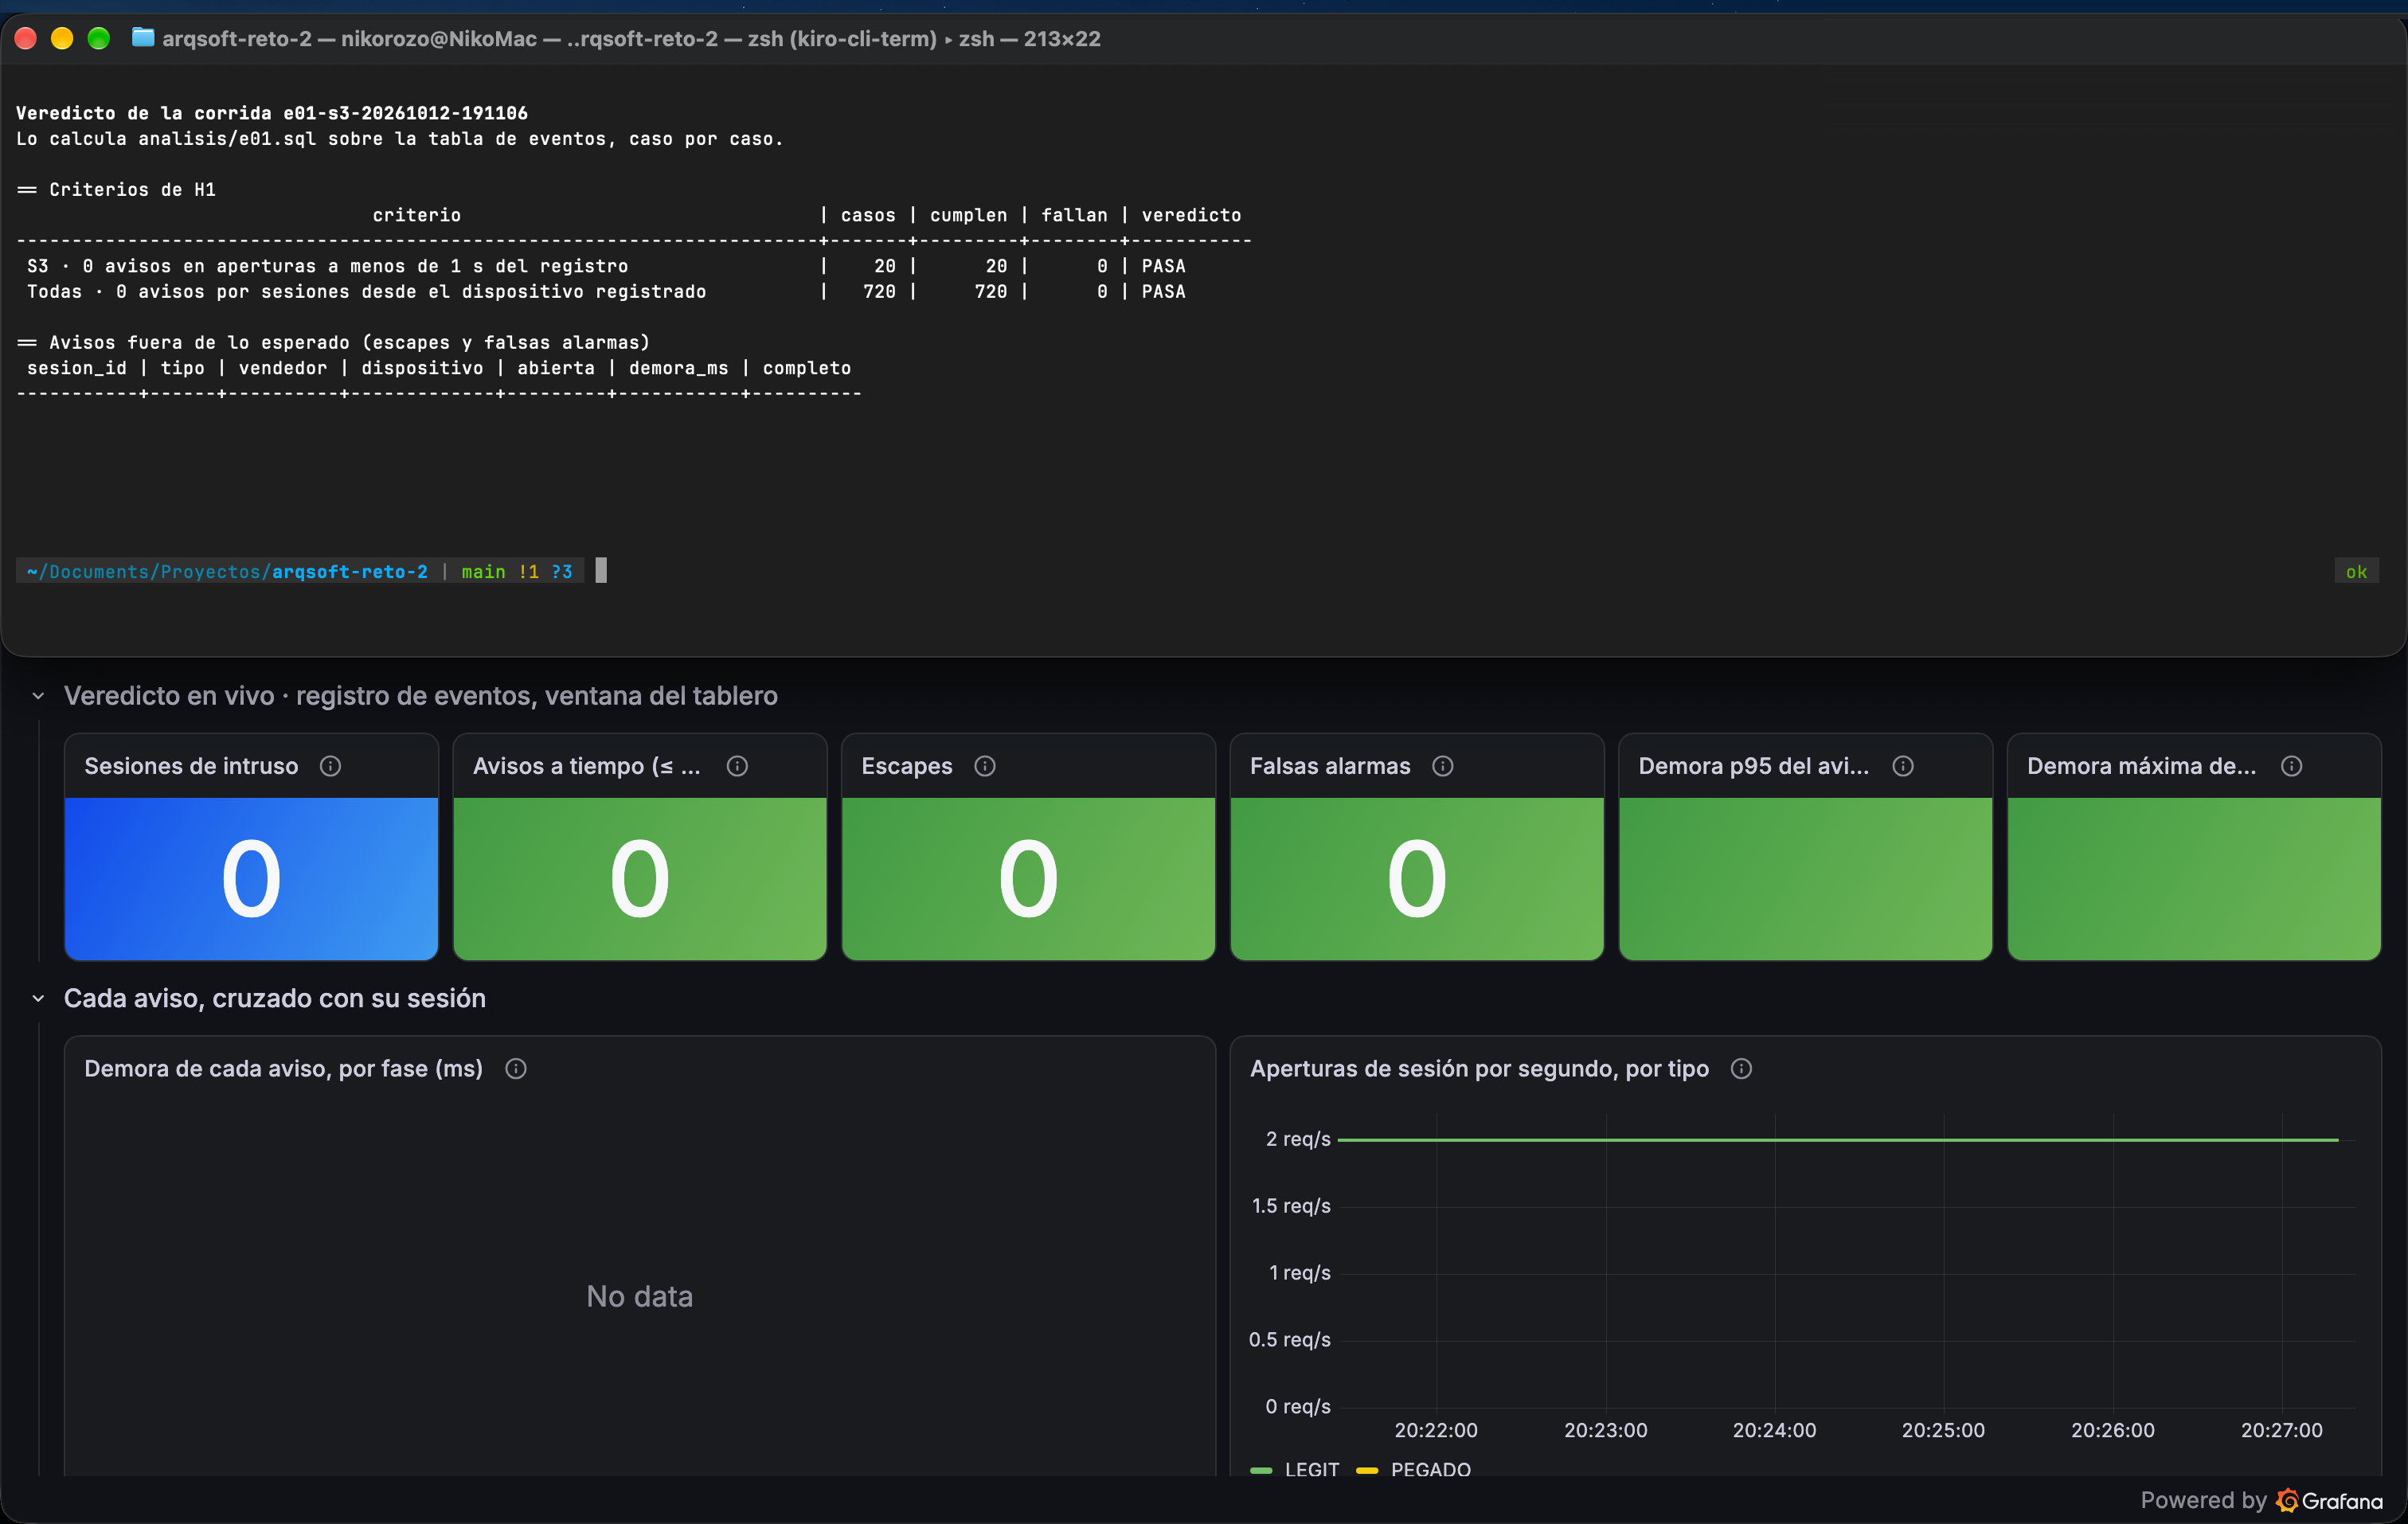
Task: Click the 720 casos value in Todas row
Action: (x=880, y=292)
